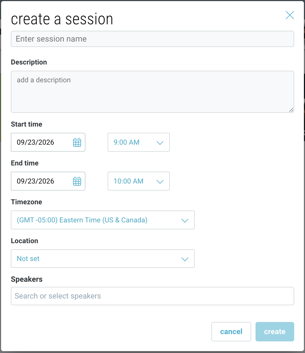305x353 pixels.
Task: Click the chevron beside 10:00 AM
Action: (160, 182)
